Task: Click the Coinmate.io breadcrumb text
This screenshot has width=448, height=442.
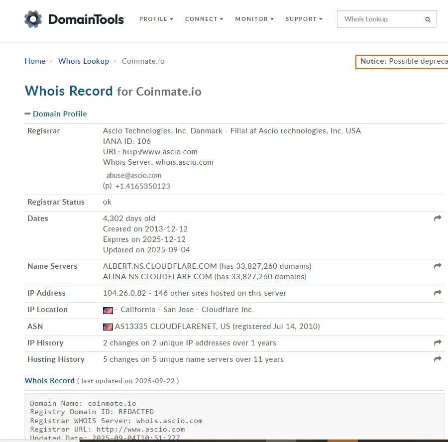Action: coord(143,61)
